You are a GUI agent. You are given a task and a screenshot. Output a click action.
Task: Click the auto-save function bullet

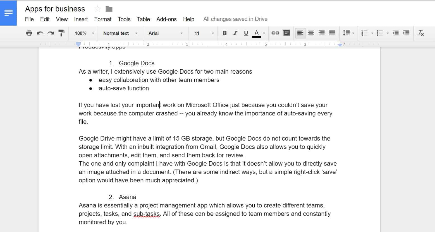[124, 88]
